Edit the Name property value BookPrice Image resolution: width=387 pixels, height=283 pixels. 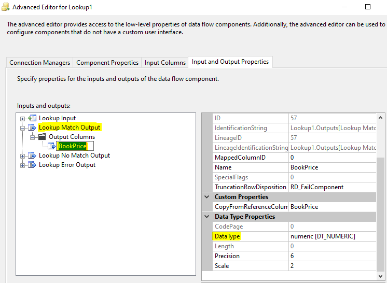[x=332, y=167]
